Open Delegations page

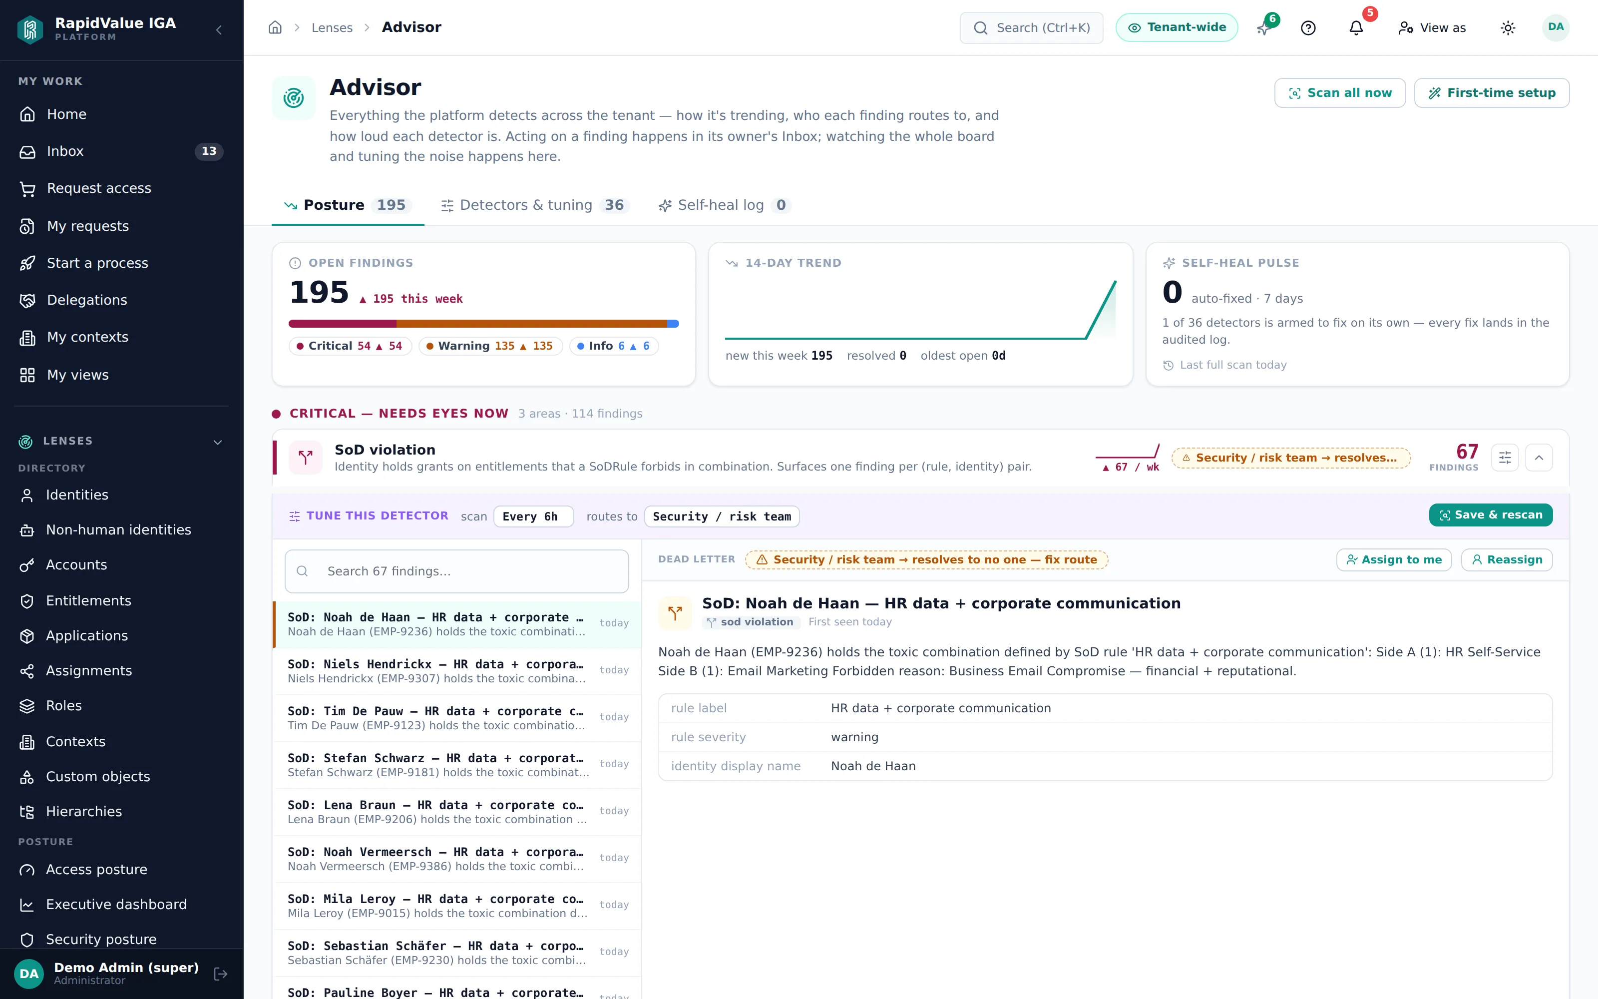coord(121,300)
